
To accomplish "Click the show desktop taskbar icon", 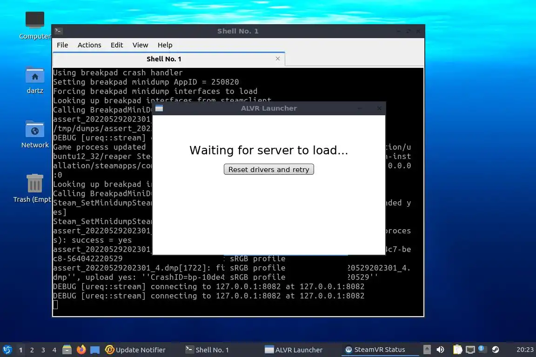I will click(95, 350).
